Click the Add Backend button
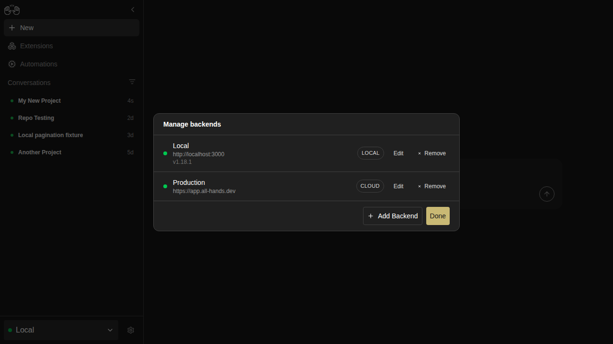 click(393, 216)
